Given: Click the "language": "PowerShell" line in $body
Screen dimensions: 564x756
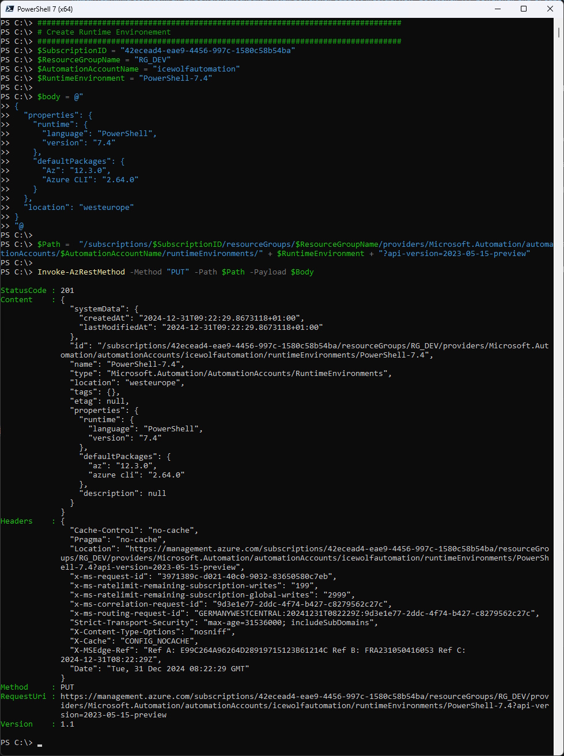Looking at the screenshot, I should point(100,134).
